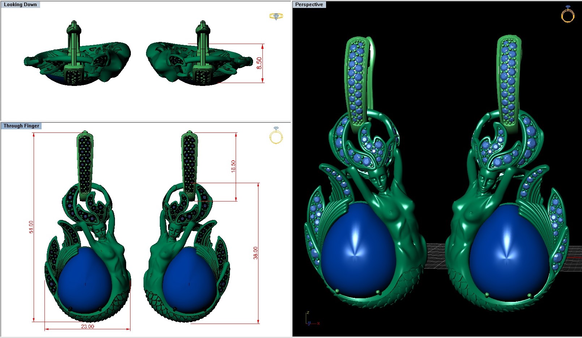Click the 18.50 dimension text
The image size is (582, 338).
pyautogui.click(x=233, y=166)
